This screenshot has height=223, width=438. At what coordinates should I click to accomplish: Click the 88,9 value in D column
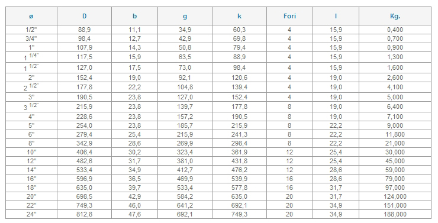pos(85,30)
